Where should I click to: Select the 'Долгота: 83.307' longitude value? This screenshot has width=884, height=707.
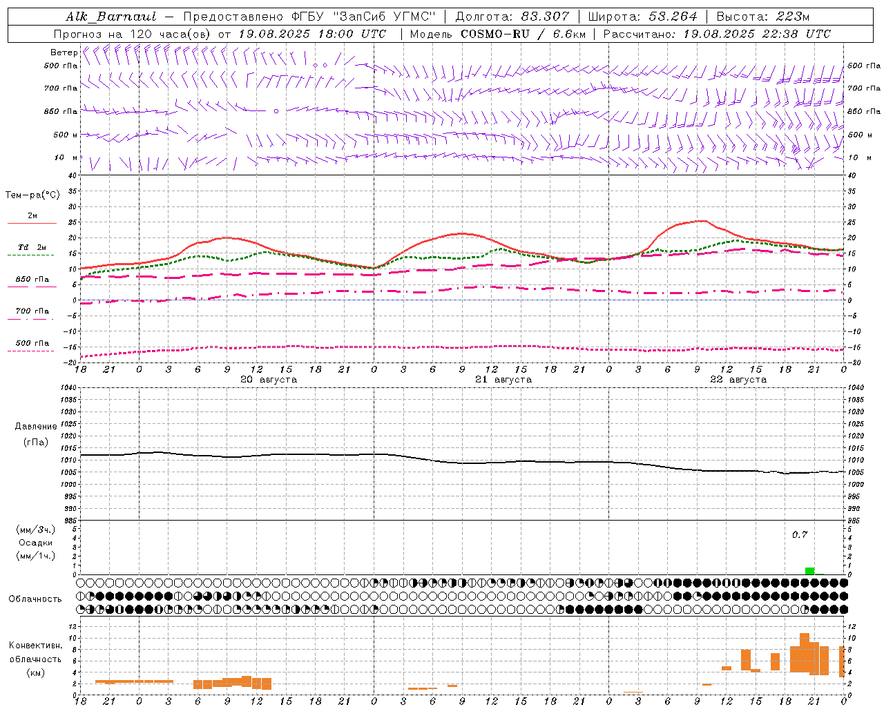coord(512,17)
